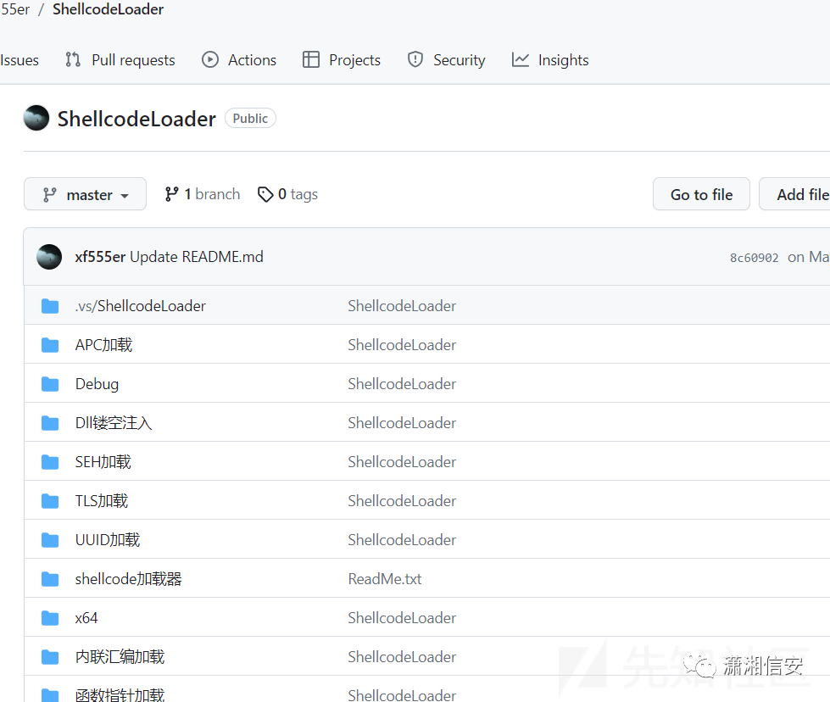Open the ShellcodeLoader commit message in the SEH加载 row
Screen dimensions: 830x702
(402, 462)
